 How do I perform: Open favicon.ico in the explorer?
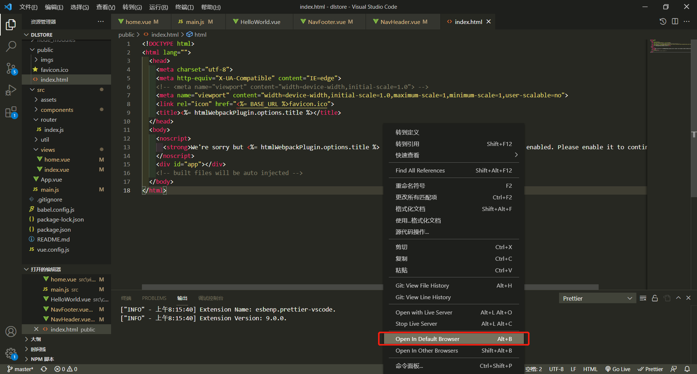tap(66, 70)
